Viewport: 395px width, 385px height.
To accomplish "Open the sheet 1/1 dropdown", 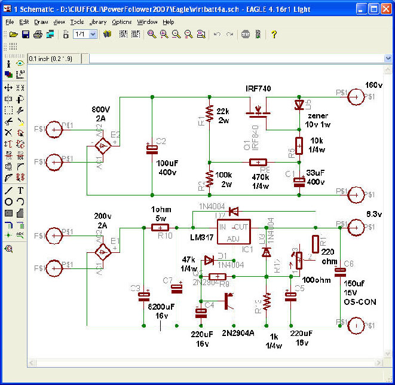I will [x=93, y=34].
